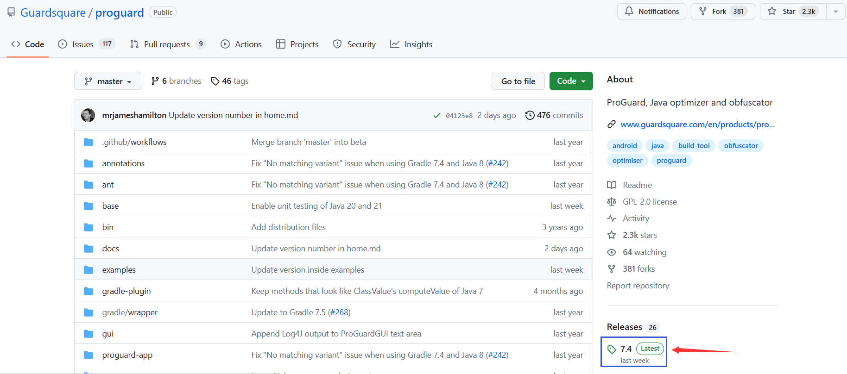The width and height of the screenshot is (847, 374).
Task: Open the base folder
Action: (110, 206)
